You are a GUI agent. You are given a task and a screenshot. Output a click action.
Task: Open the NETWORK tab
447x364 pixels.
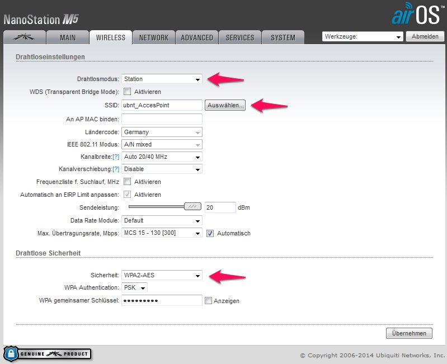coord(154,37)
